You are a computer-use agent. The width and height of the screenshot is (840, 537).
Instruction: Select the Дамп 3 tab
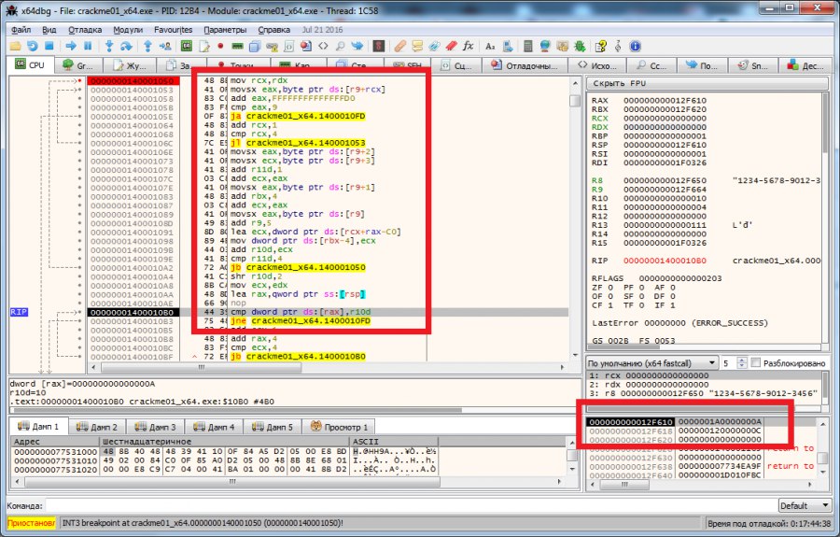[155, 427]
